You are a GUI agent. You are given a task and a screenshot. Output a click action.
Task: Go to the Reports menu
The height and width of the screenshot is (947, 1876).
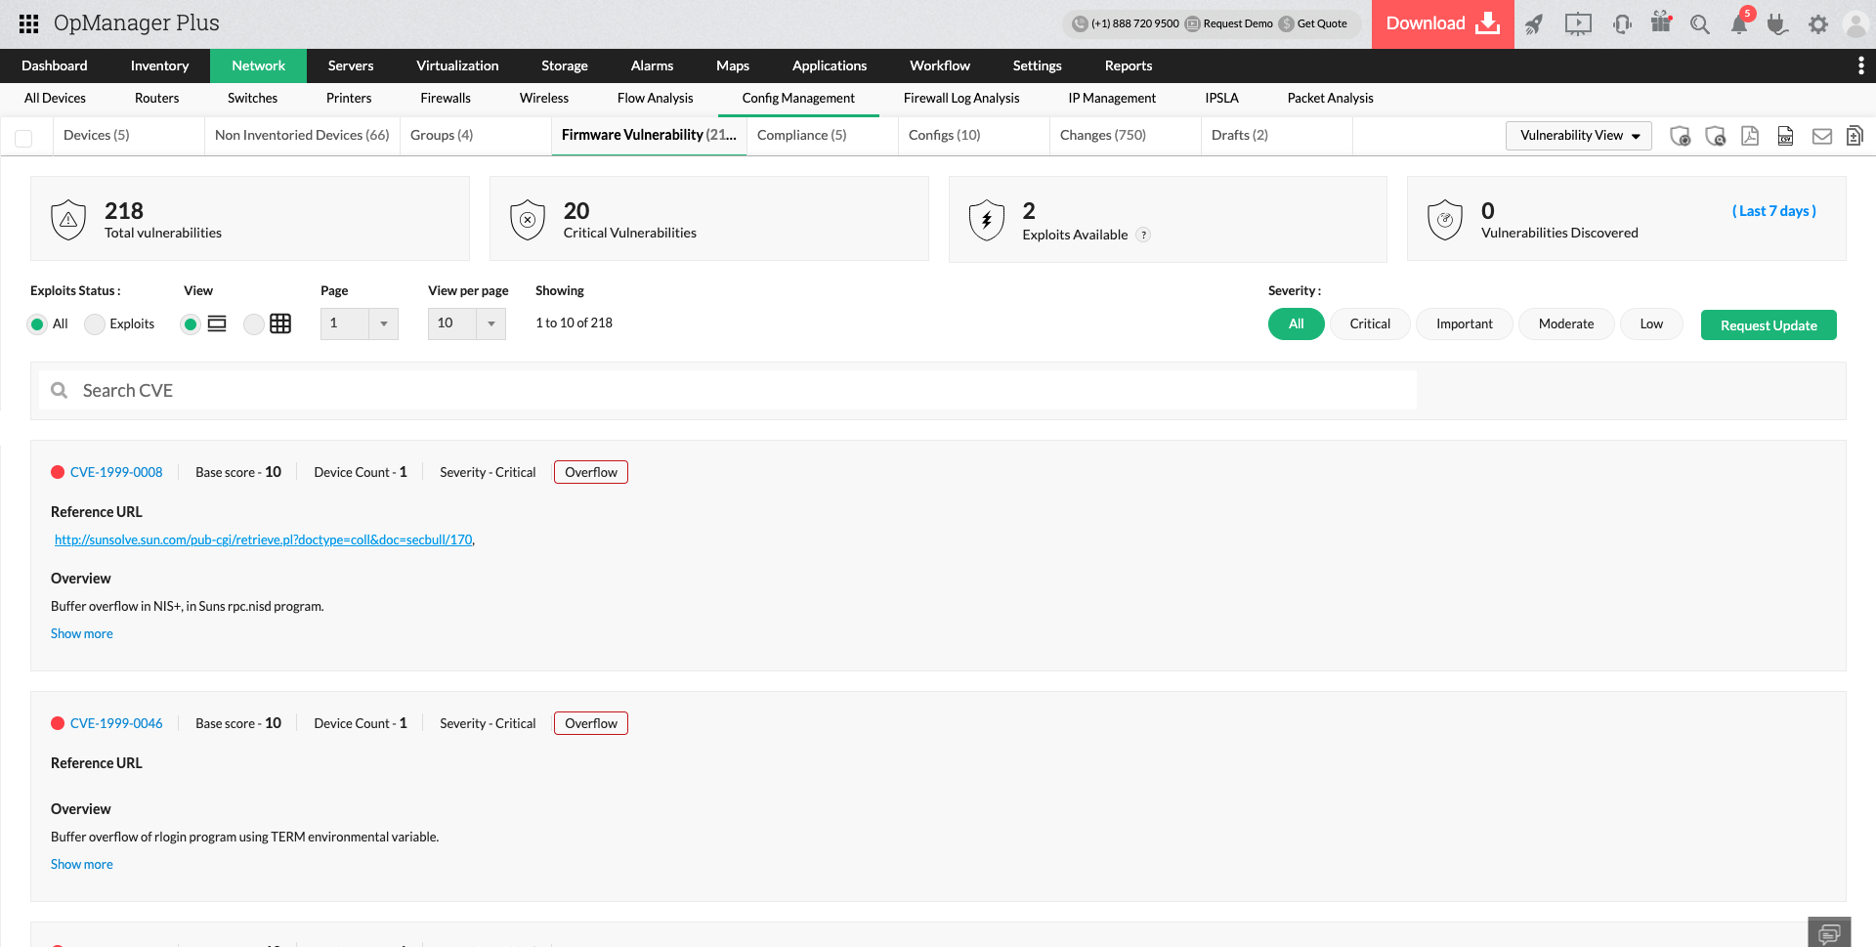coord(1129,65)
